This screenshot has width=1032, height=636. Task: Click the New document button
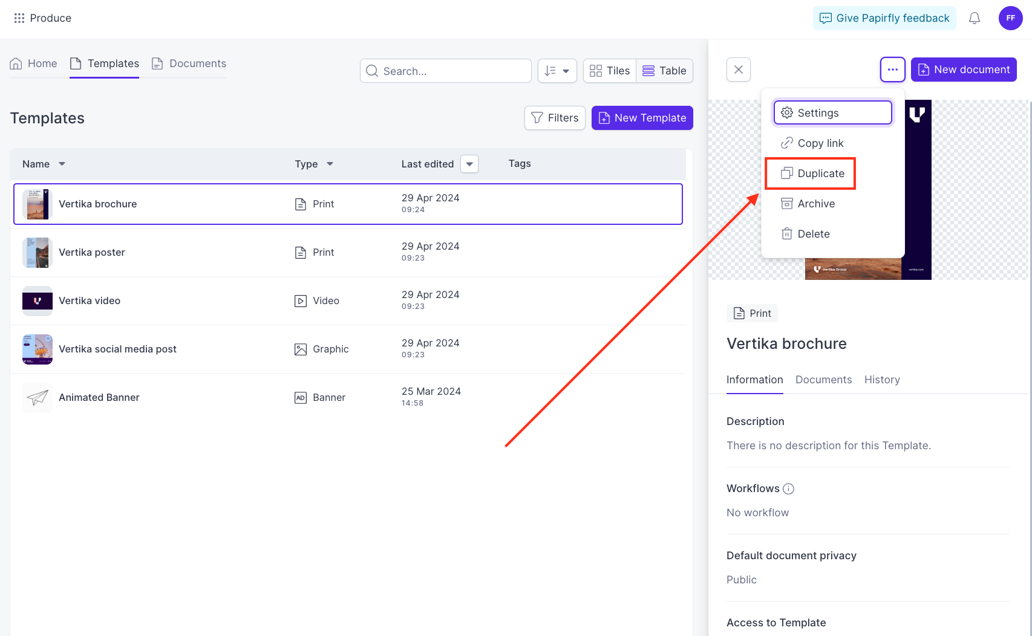963,70
